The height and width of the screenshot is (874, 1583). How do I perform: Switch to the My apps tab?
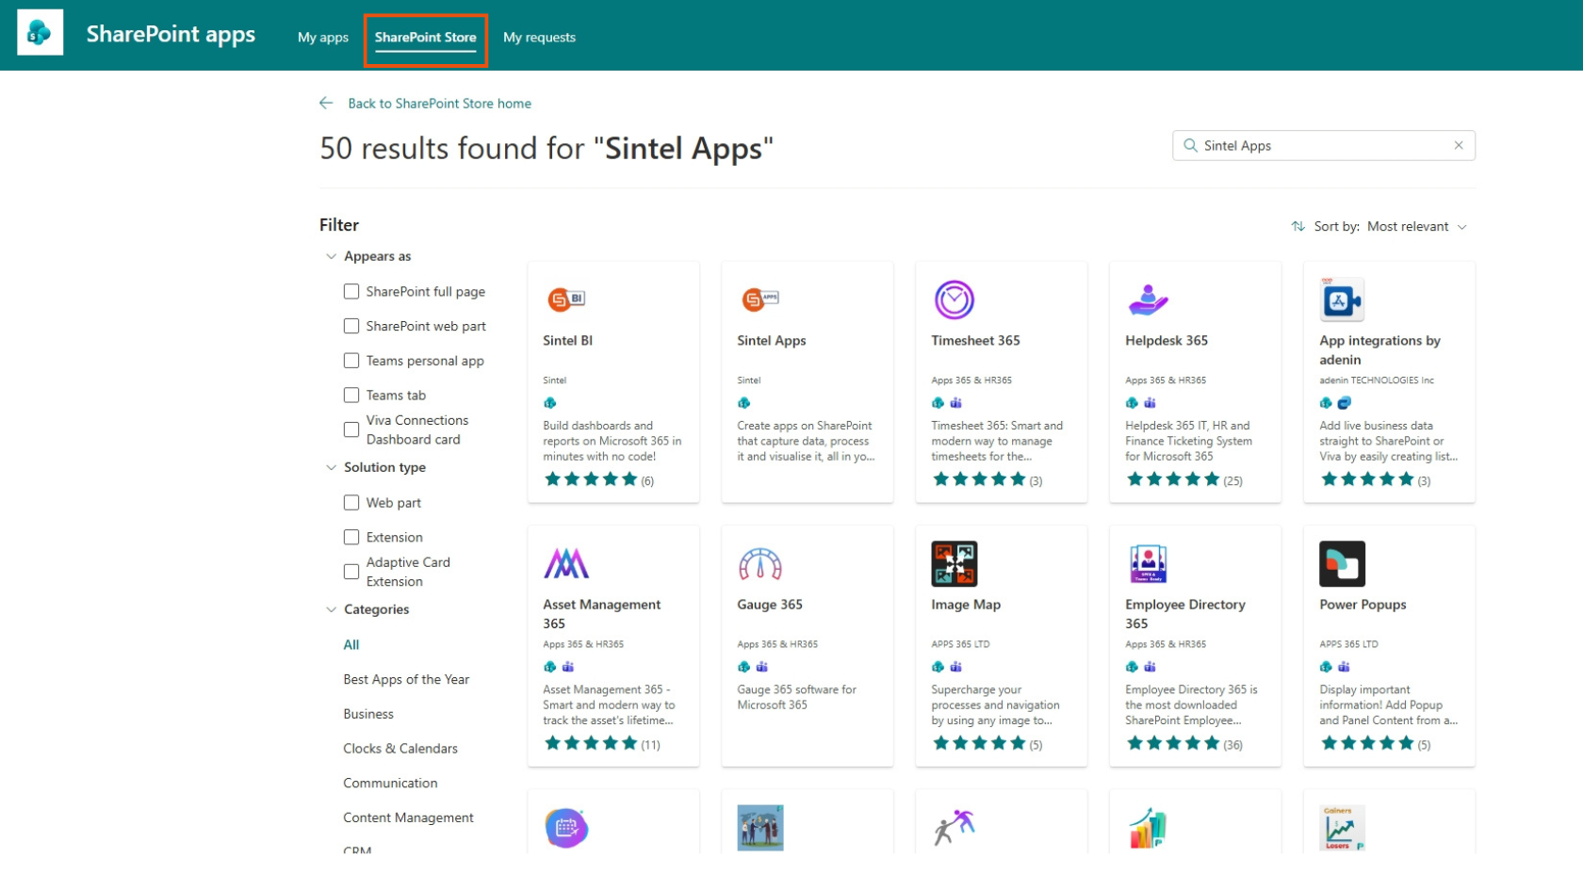click(322, 38)
